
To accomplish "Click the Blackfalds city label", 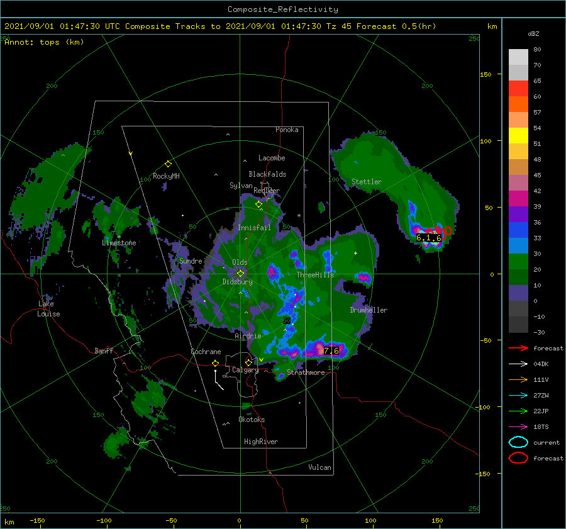I will tap(267, 174).
